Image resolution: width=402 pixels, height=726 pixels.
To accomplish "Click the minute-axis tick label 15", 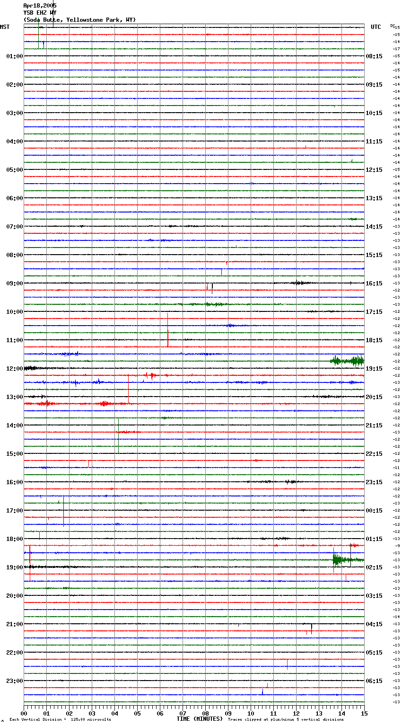I will pyautogui.click(x=364, y=713).
